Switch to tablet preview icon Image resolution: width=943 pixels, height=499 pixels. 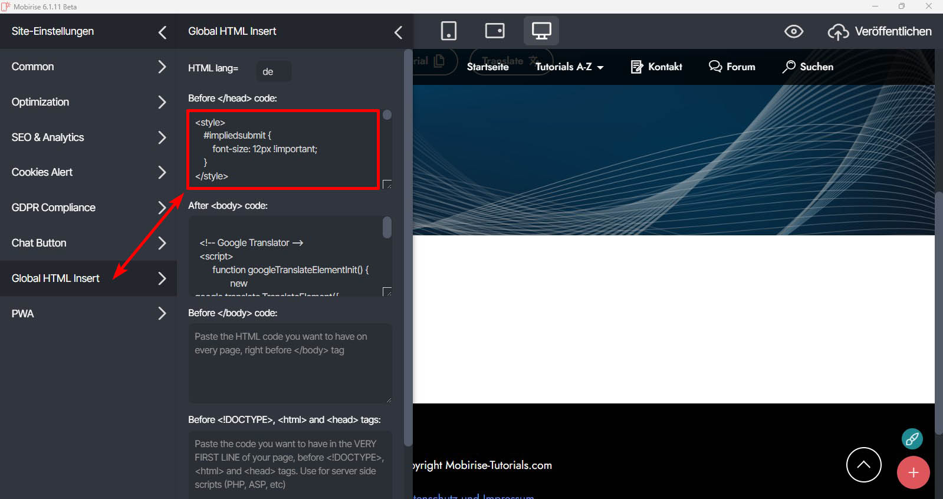[494, 31]
